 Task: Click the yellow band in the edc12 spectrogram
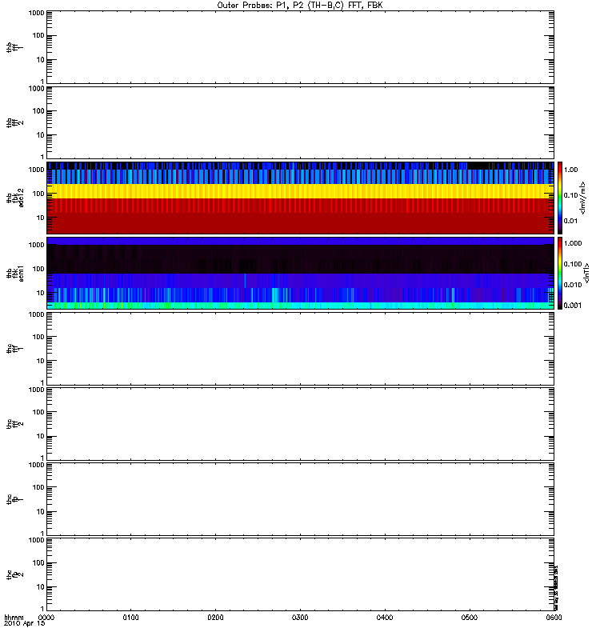(301, 191)
